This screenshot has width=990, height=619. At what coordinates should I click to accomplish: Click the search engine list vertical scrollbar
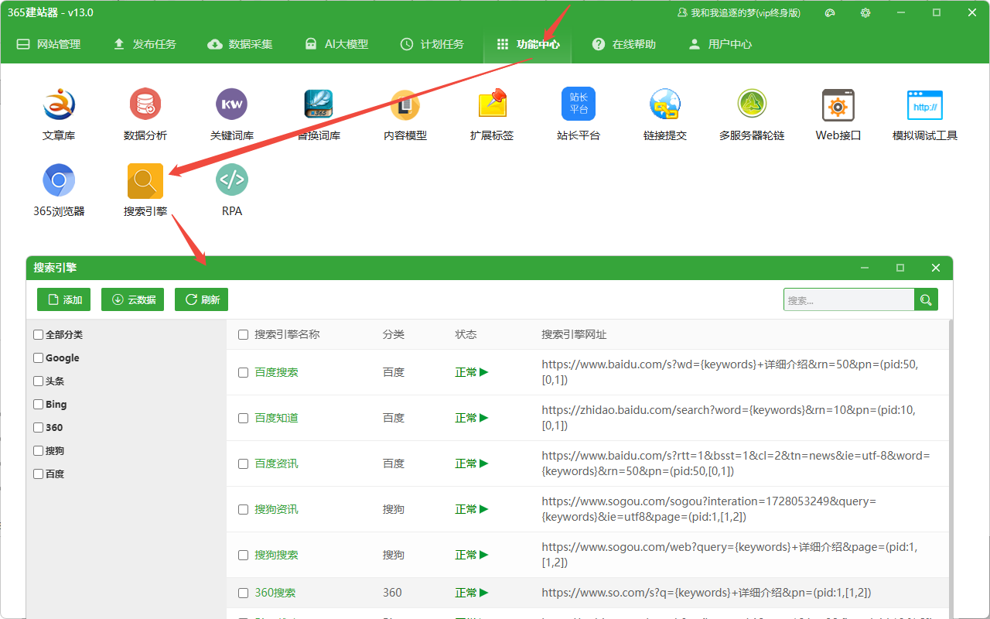coord(951,468)
